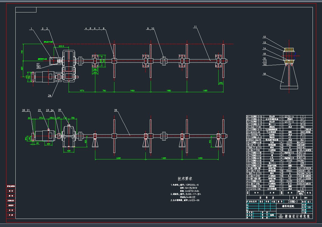Viewport: 322px width, 227px height.
Task: Click the 552.5 dimension text
Action: pos(42,118)
